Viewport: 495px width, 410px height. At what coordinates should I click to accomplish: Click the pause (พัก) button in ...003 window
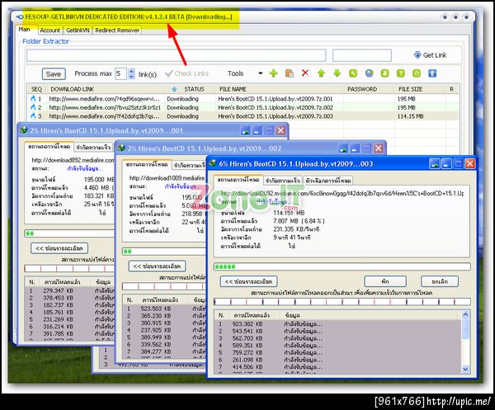pos(385,281)
